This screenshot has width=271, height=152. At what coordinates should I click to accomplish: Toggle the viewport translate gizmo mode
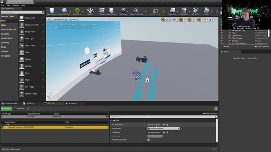tap(163, 20)
